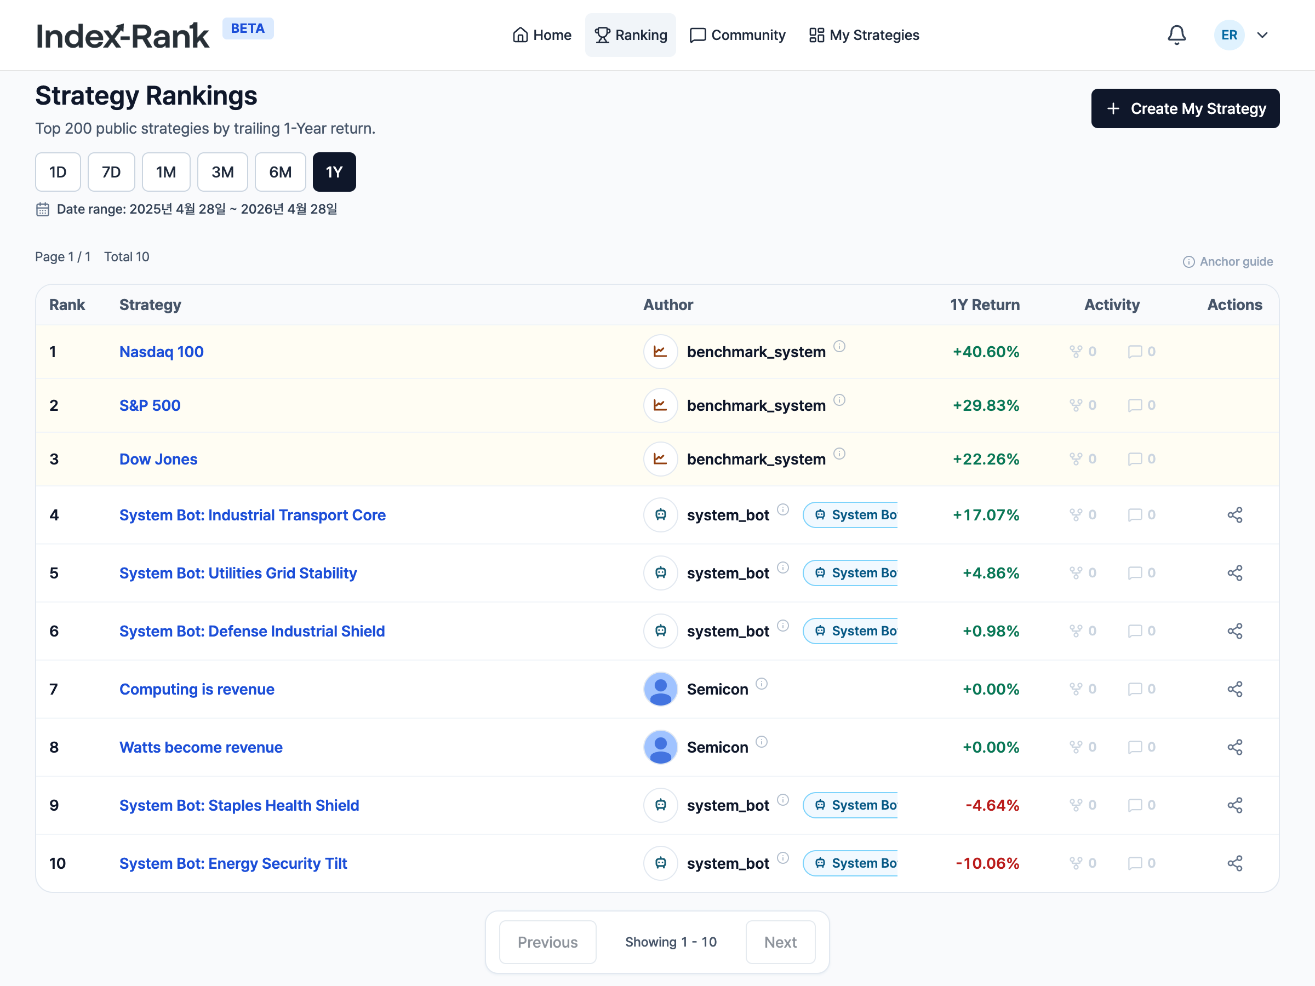Click info icon beside Nasdaq 100 author

click(x=839, y=346)
